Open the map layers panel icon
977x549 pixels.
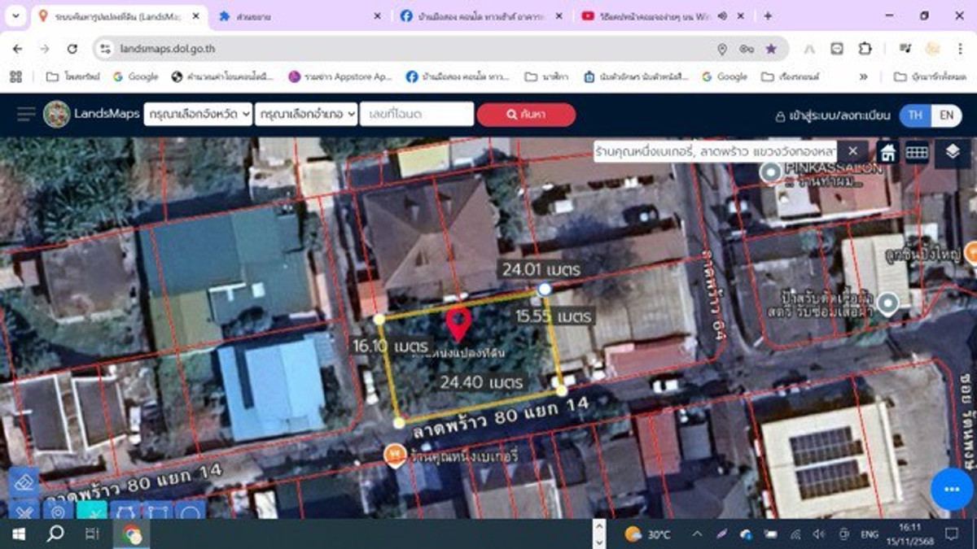coord(953,152)
